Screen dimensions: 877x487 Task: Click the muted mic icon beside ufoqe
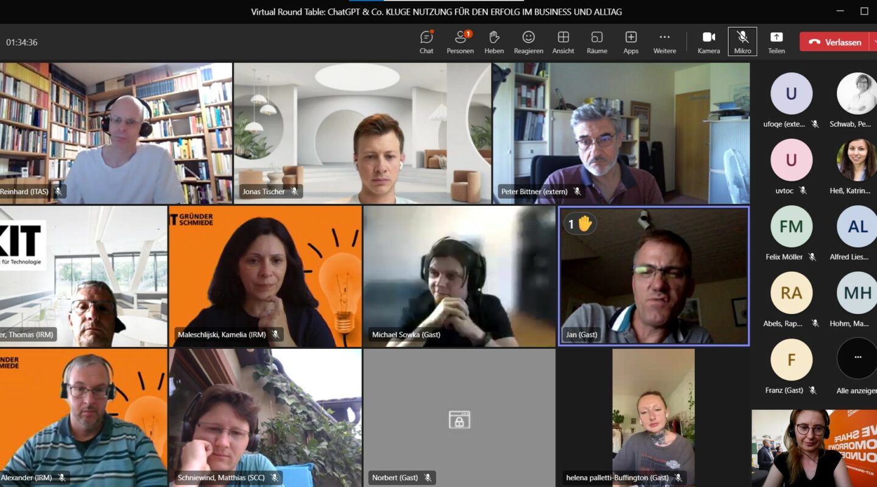tap(815, 124)
